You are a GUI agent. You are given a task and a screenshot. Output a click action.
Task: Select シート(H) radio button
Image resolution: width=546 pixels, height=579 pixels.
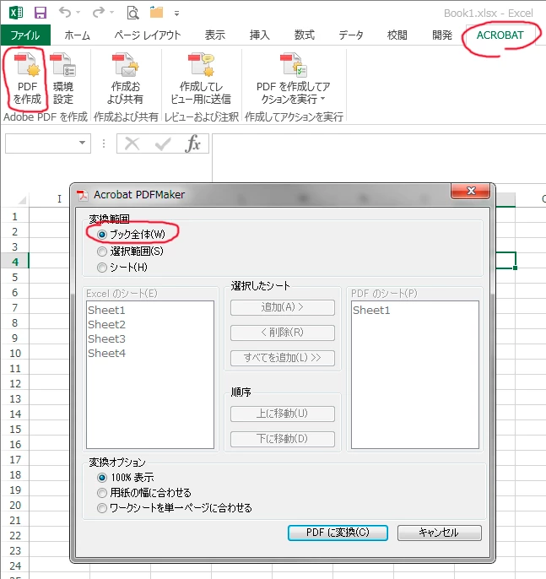pos(101,268)
